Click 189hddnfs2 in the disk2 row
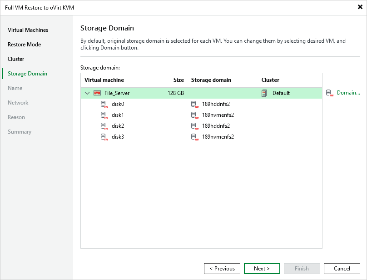367x280 pixels. pyautogui.click(x=216, y=126)
